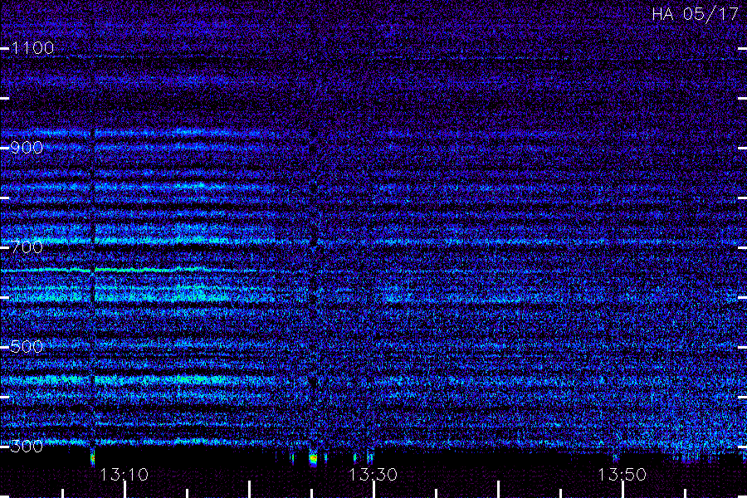
Task: Click the 900 frequency axis label
Action: (x=27, y=148)
